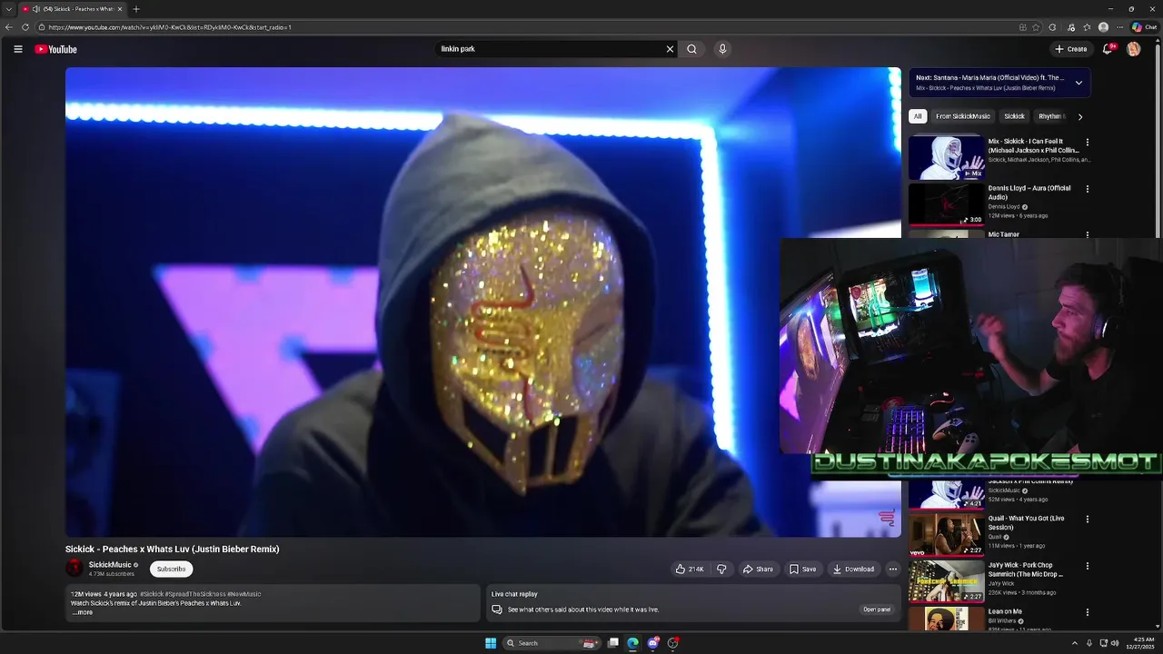This screenshot has width=1163, height=654.
Task: Open the Windows Start menu
Action: coord(491,643)
